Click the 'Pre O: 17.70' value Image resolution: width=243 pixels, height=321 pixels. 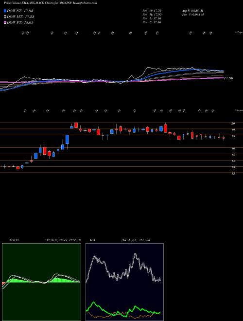click(152, 11)
